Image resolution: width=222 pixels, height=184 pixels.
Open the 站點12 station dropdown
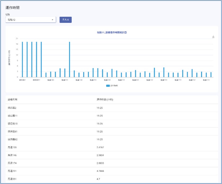[31, 20]
